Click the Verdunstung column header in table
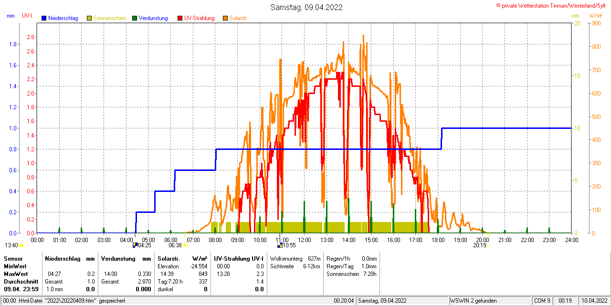 (118, 258)
